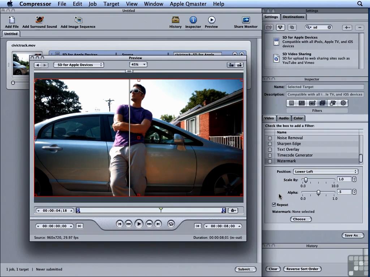Click the Scale By value field 1.0
The width and height of the screenshot is (370, 277).
344,179
